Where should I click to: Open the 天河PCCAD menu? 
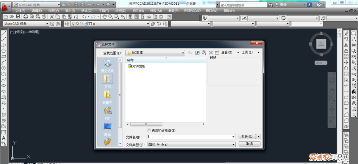click(192, 11)
